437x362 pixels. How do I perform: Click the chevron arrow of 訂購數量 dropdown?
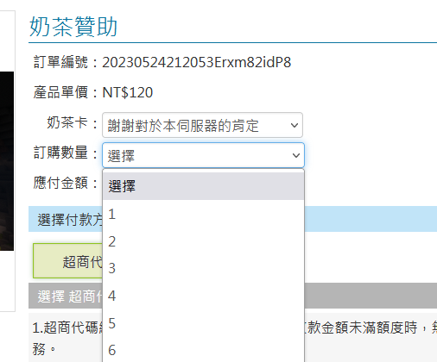(x=296, y=155)
